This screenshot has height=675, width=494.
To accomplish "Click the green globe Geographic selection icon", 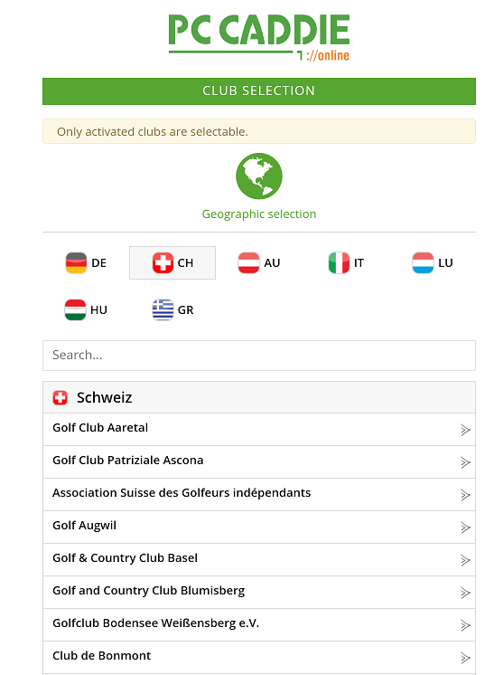I will [259, 176].
